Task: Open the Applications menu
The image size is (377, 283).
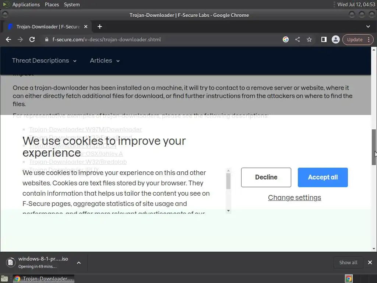Action: [26, 4]
